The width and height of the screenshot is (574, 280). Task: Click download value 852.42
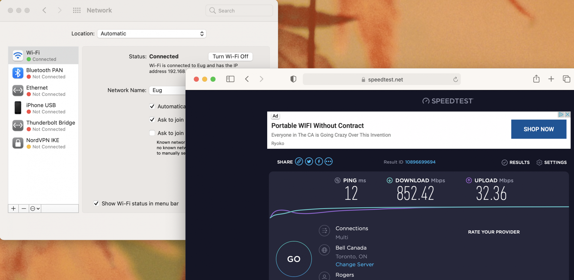[415, 193]
